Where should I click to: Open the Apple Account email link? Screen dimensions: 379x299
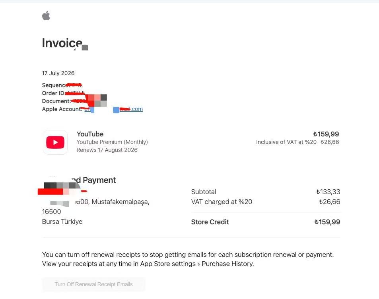coord(114,109)
